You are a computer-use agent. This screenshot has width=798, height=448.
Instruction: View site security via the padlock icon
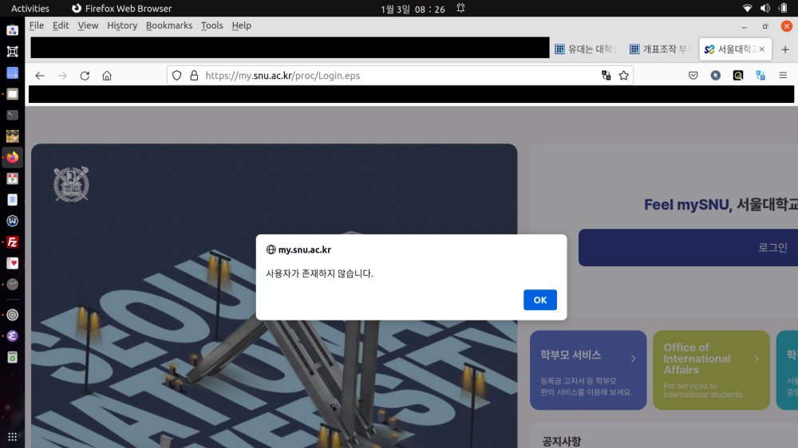[193, 76]
